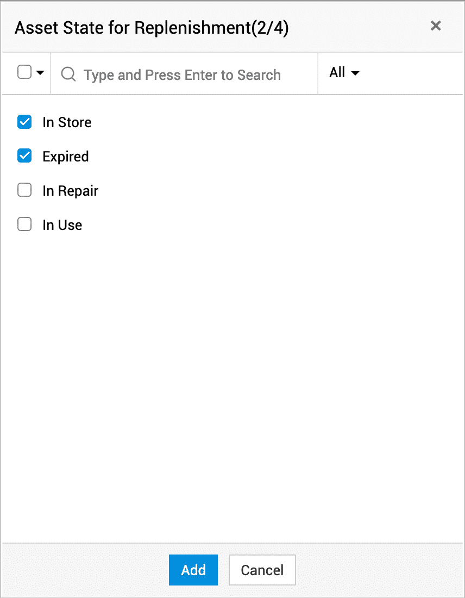The width and height of the screenshot is (465, 598).
Task: Close the Asset State for Replenishment dialog
Action: coord(436,26)
